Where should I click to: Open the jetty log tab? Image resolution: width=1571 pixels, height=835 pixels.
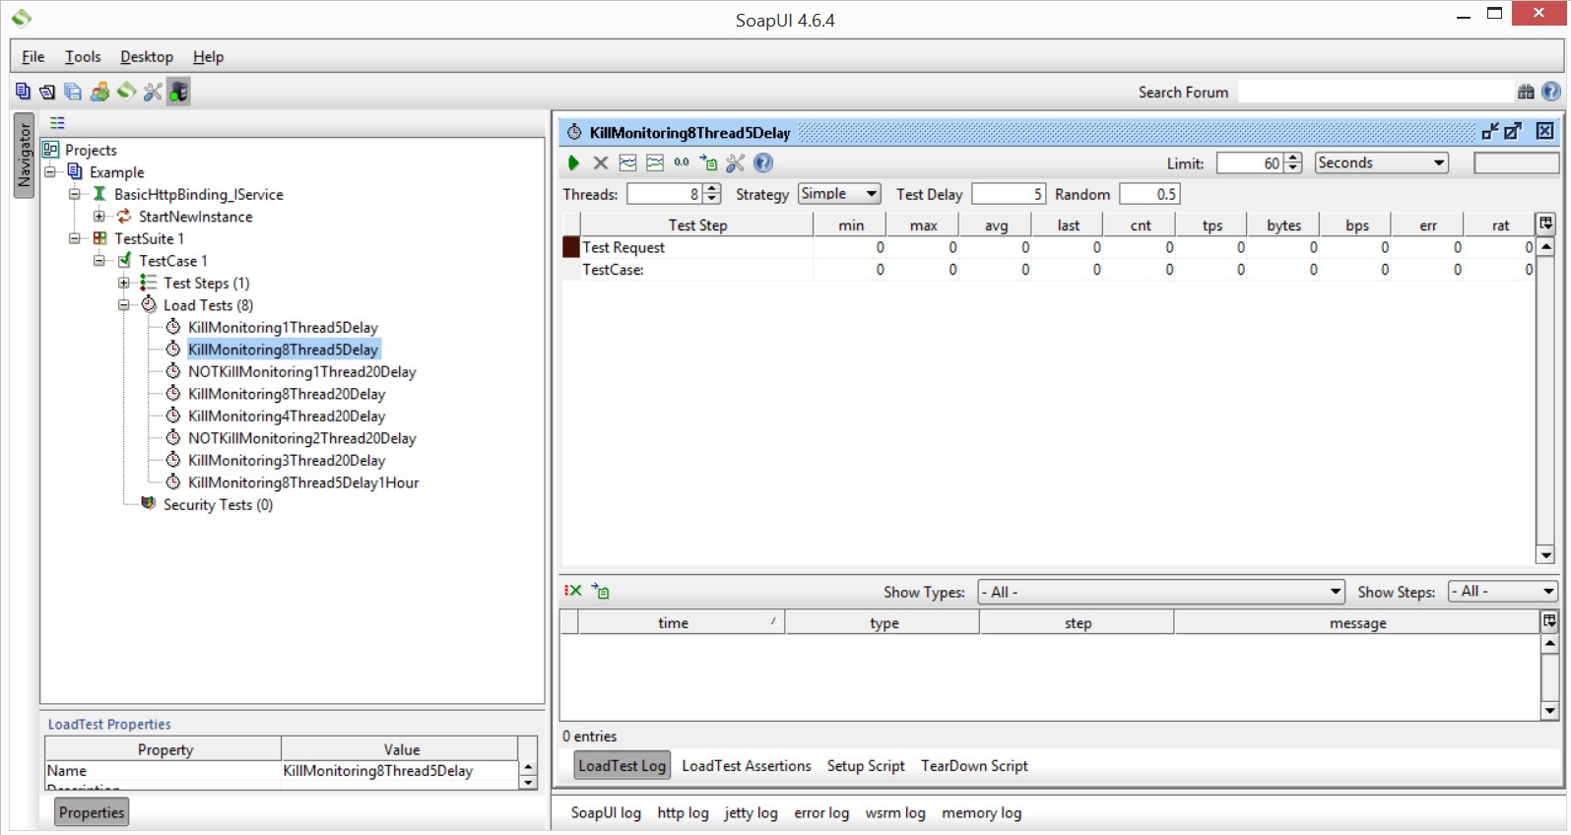point(751,813)
